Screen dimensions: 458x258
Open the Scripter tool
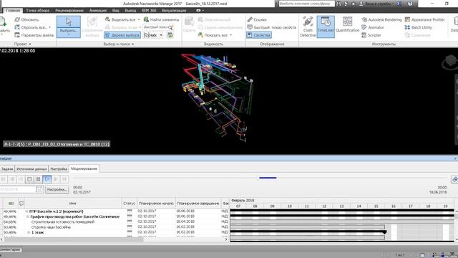pyautogui.click(x=371, y=35)
